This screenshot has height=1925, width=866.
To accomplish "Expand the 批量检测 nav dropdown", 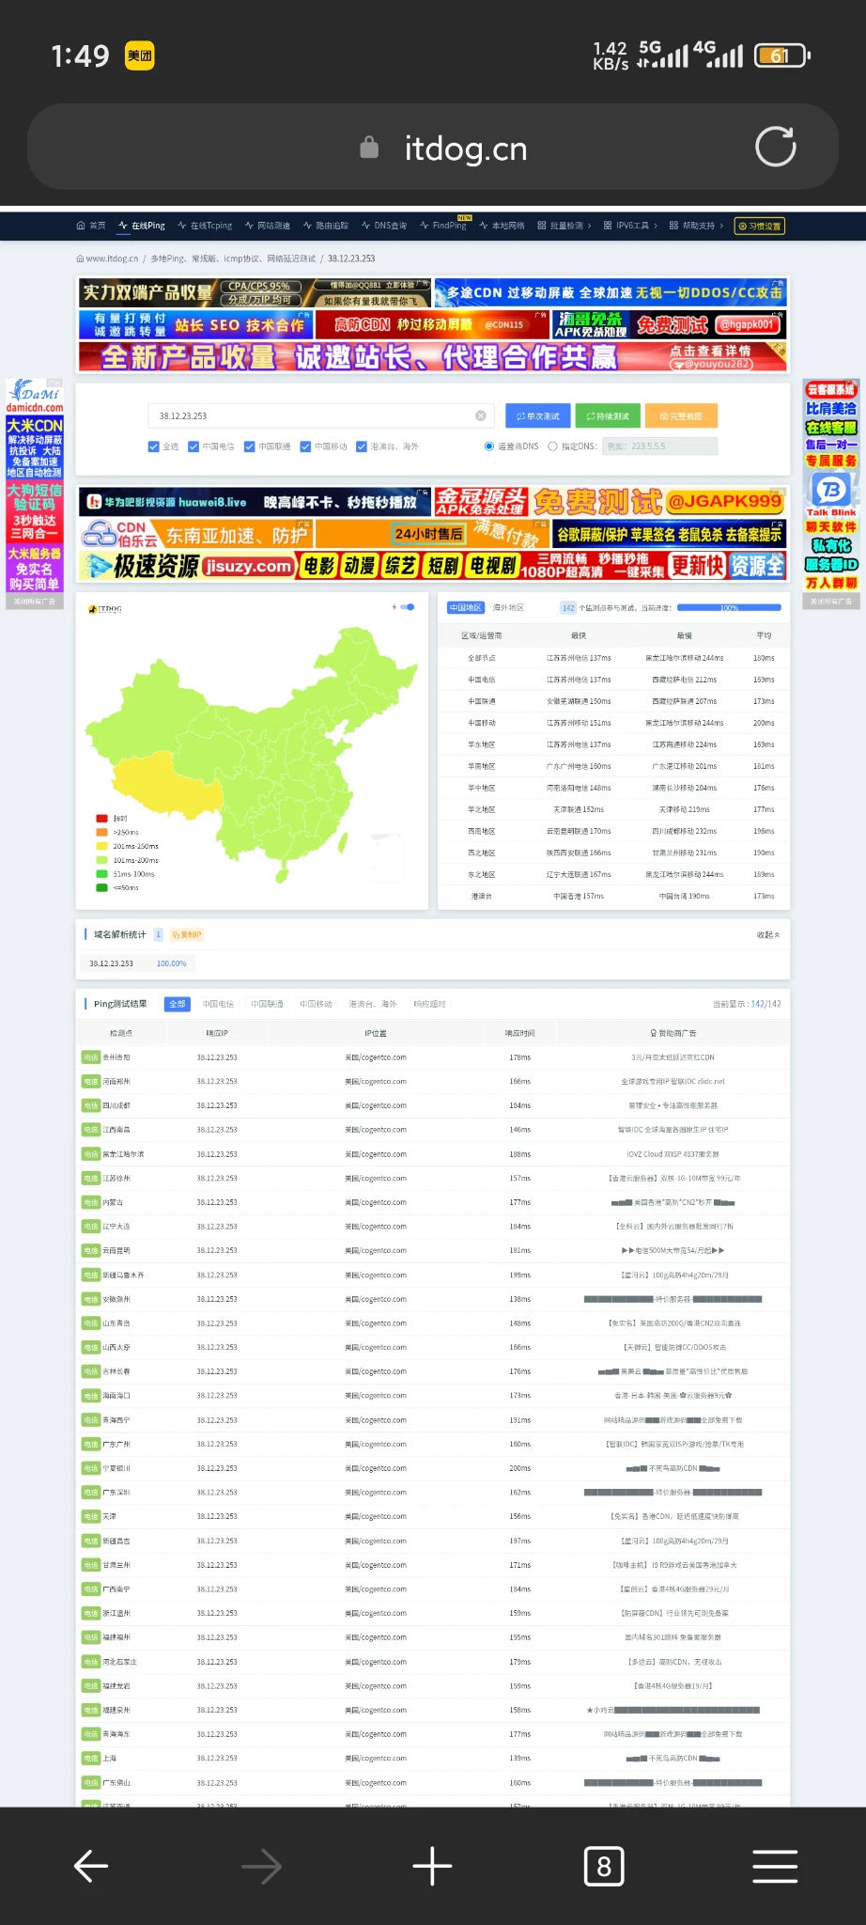I will point(564,226).
